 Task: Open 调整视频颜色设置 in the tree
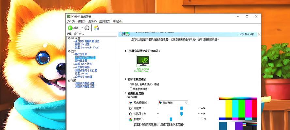(84, 84)
